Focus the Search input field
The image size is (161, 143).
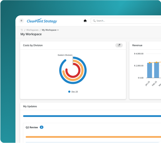126,21
